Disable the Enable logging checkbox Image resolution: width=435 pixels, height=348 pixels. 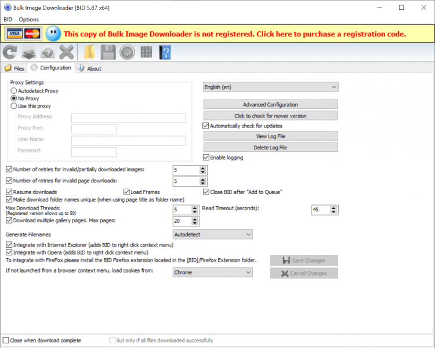click(206, 157)
